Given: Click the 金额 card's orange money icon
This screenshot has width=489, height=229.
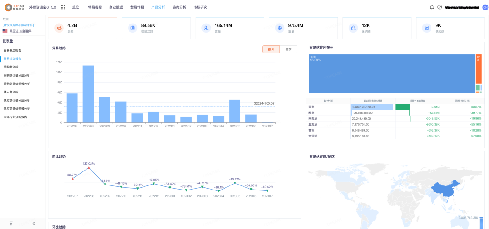Looking at the screenshot, I should pos(59,28).
